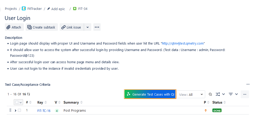Click the Create subtask button
Image resolution: width=256 pixels, height=115 pixels.
(41, 27)
